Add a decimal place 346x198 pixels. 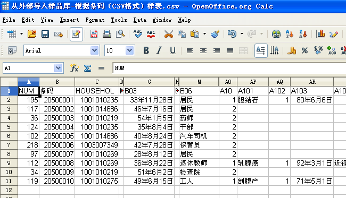pyautogui.click(x=332, y=50)
